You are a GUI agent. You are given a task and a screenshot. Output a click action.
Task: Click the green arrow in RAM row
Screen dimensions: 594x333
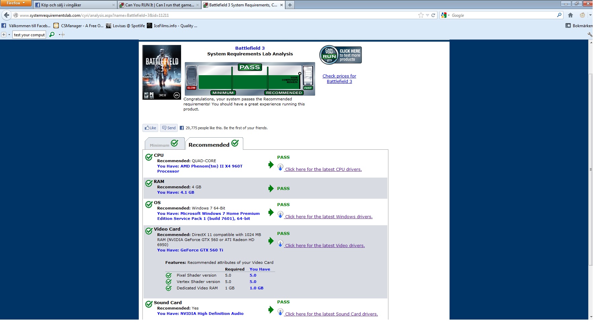271,188
